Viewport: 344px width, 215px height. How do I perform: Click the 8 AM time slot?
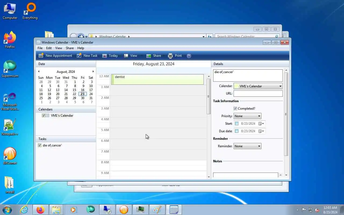click(x=158, y=165)
